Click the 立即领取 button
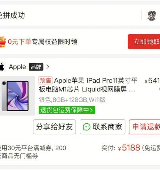Image resolution: width=160 pixels, height=170 pixels. 144,42
